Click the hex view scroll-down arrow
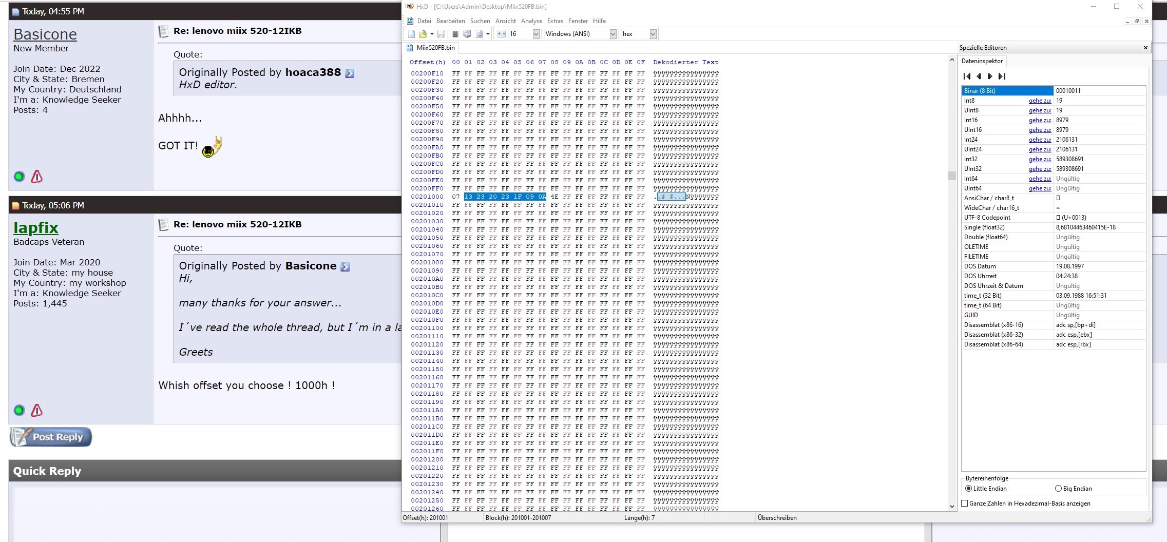The height and width of the screenshot is (542, 1167). tap(952, 507)
